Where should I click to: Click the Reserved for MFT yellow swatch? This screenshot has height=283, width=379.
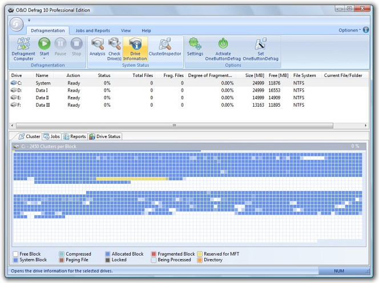tap(200, 254)
